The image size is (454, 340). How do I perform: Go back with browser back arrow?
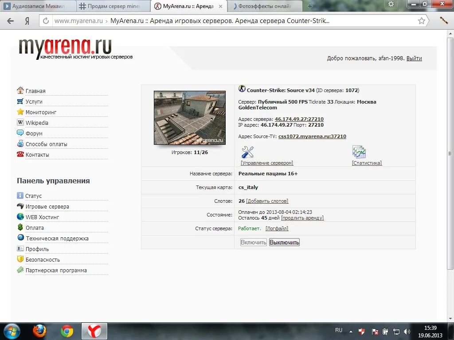click(x=11, y=21)
